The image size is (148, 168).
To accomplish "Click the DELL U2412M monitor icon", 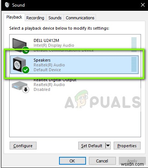I will (x=20, y=45).
